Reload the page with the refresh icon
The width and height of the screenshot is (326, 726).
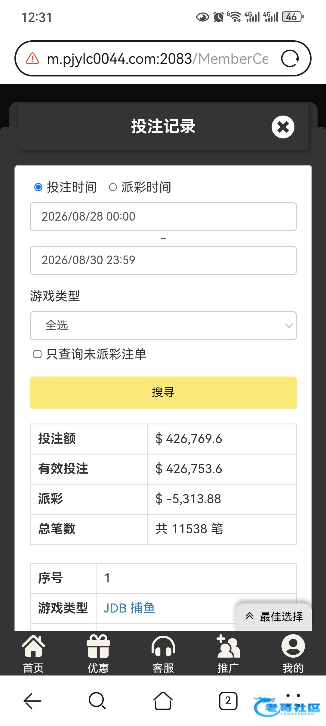click(x=290, y=58)
